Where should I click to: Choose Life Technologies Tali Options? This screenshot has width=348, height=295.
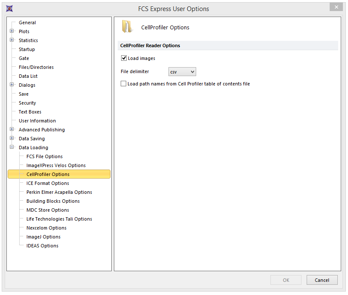59,219
